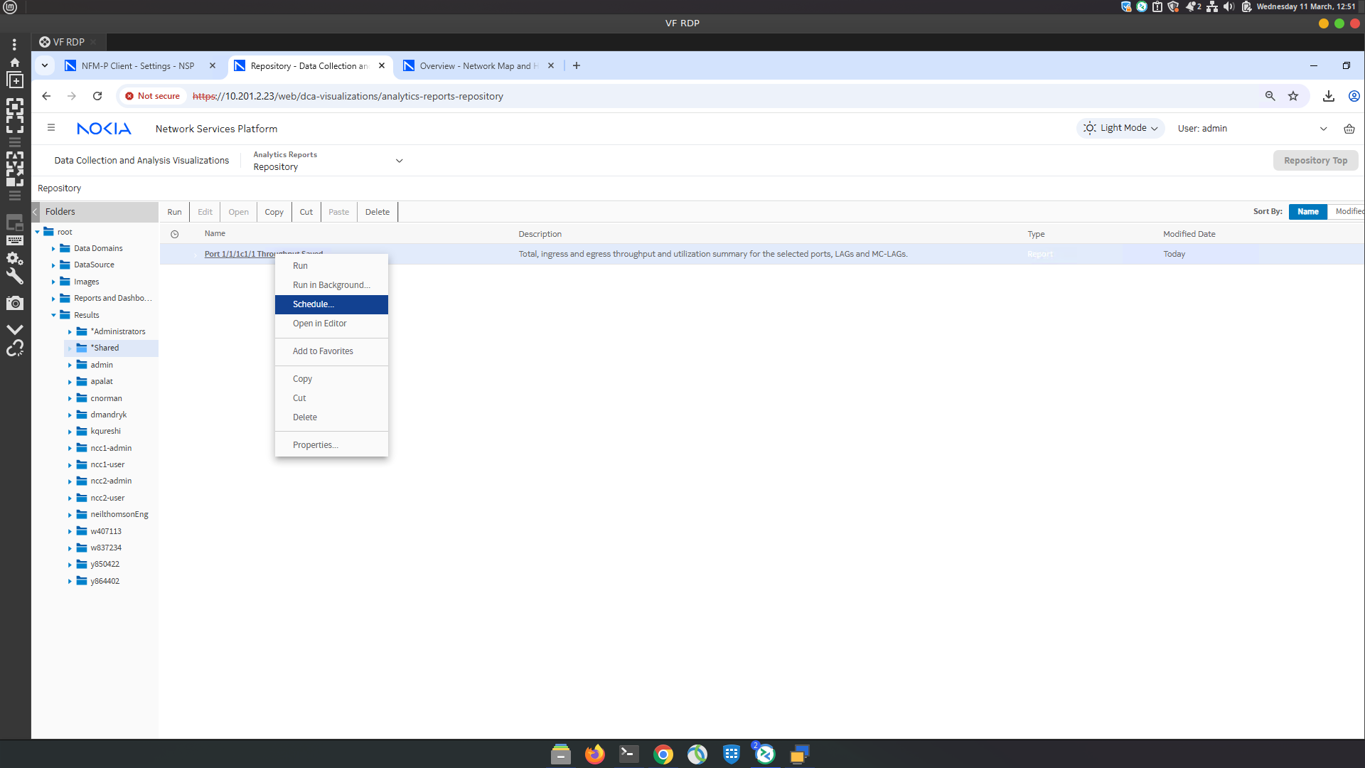Click the Nokia logo
Screen dimensions: 1365x768
104,129
